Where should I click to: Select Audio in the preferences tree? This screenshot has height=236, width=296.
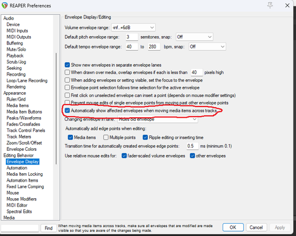point(9,18)
